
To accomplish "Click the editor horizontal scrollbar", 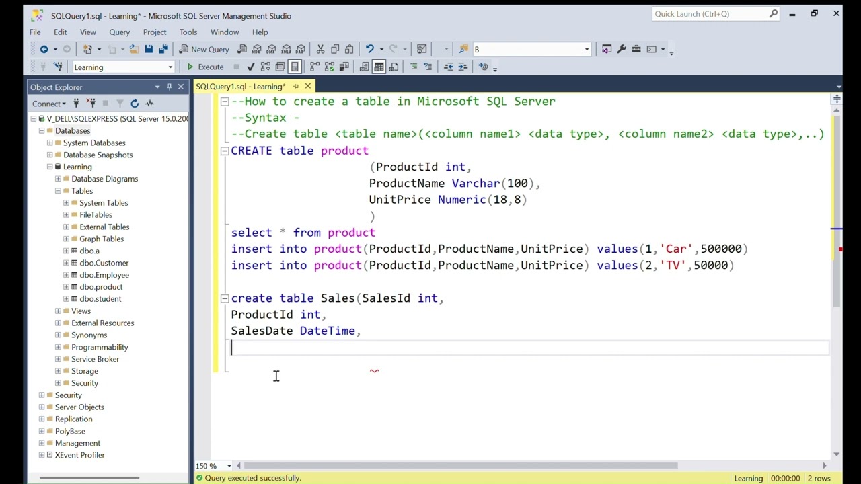I will pyautogui.click(x=460, y=465).
